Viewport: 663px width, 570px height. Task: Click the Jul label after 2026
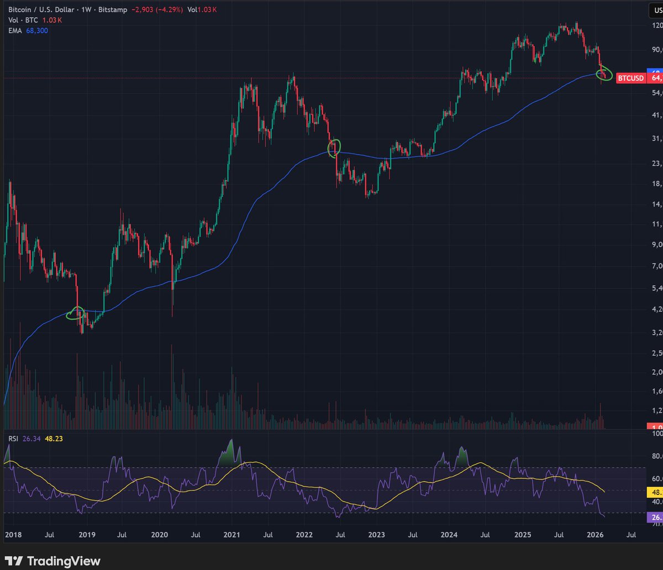tap(632, 535)
